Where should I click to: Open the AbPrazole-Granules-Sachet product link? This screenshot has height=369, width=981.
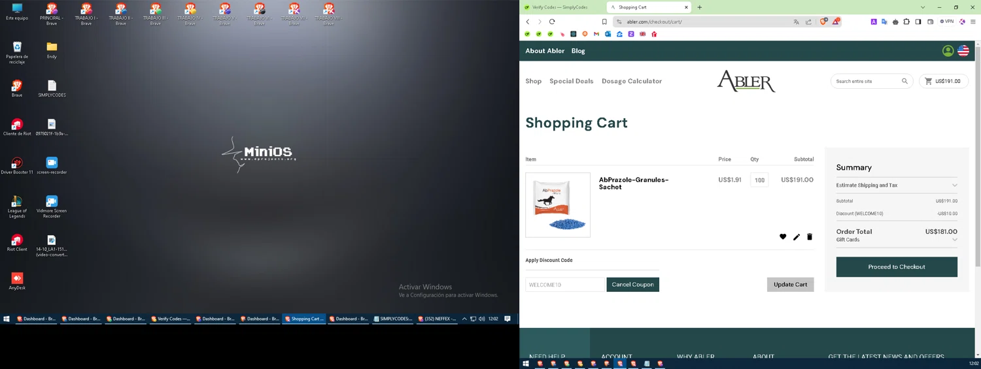pyautogui.click(x=634, y=184)
